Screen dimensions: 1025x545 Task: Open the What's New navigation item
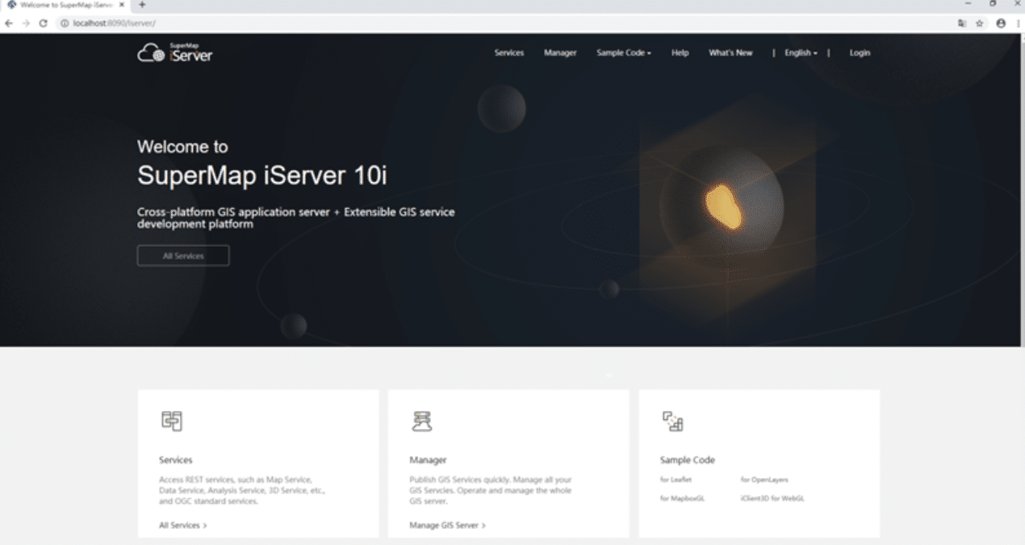(730, 53)
